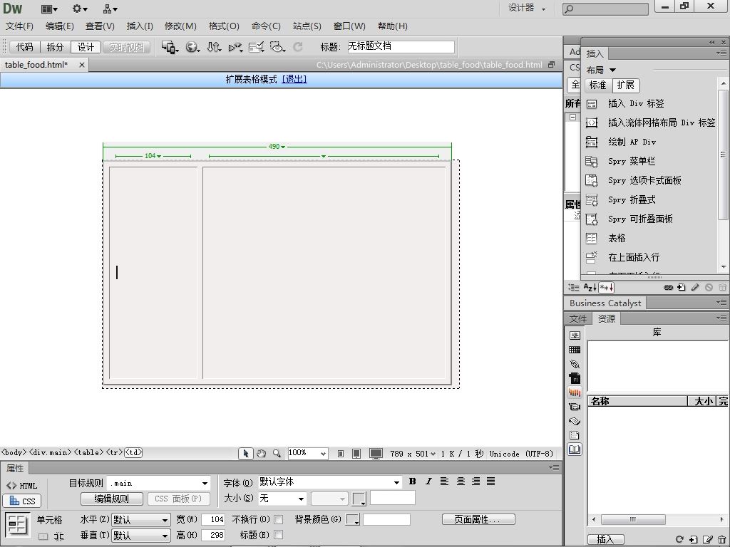730x547 pixels.
Task: Pick the pointer select tool in status bar
Action: (x=245, y=454)
